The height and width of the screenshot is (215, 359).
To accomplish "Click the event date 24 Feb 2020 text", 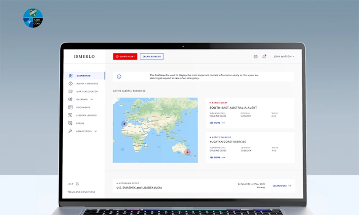I will [x=251, y=184].
